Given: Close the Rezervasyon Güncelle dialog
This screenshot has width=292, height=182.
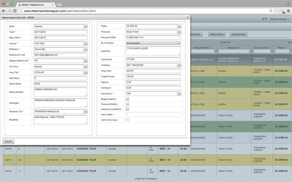Looking at the screenshot, I should point(188,17).
